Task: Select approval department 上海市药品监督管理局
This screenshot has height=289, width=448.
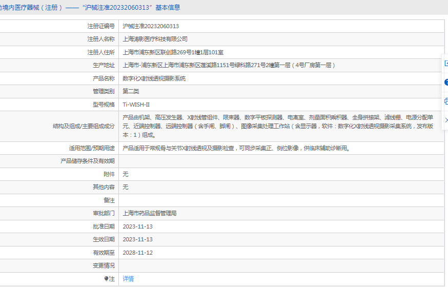Action: [x=150, y=213]
